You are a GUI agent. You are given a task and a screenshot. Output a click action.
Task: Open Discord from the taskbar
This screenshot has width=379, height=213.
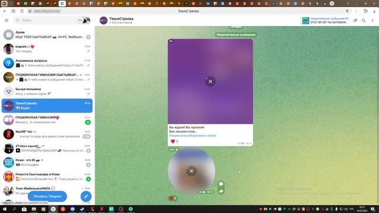click(x=72, y=209)
